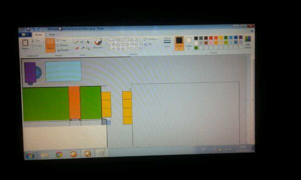Image resolution: width=301 pixels, height=180 pixels.
Task: Expand the Shapes gallery more arrow
Action: click(140, 48)
